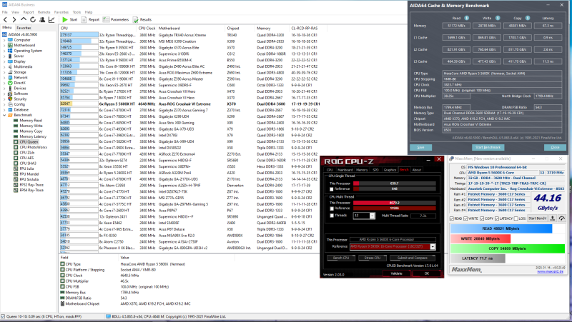Expand the Computer tree node

[4, 40]
